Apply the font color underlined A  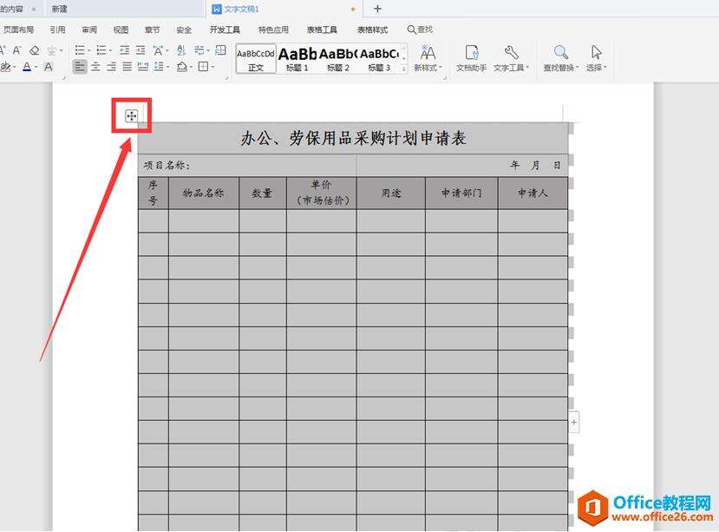click(x=27, y=67)
